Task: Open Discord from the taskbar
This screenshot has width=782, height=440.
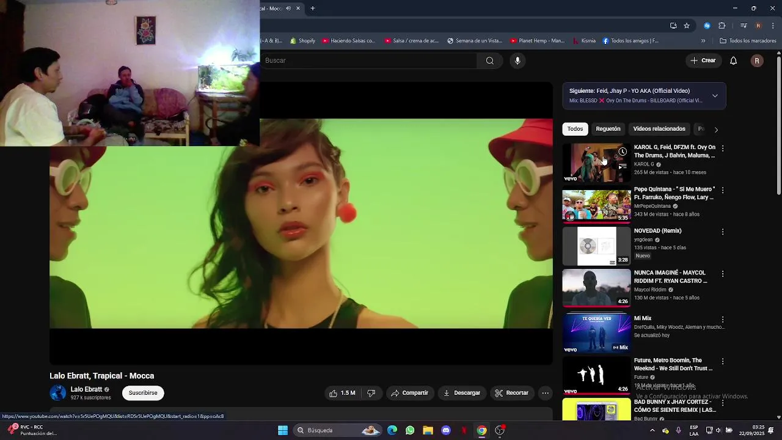Action: pyautogui.click(x=446, y=430)
